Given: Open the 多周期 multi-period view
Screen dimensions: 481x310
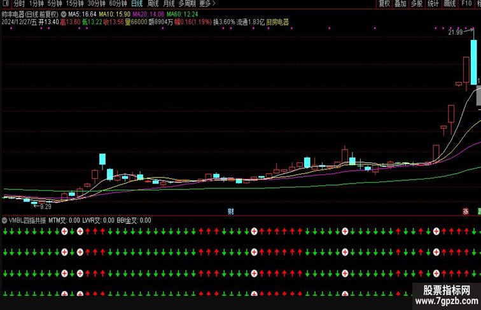Looking at the screenshot, I should click(x=187, y=4).
